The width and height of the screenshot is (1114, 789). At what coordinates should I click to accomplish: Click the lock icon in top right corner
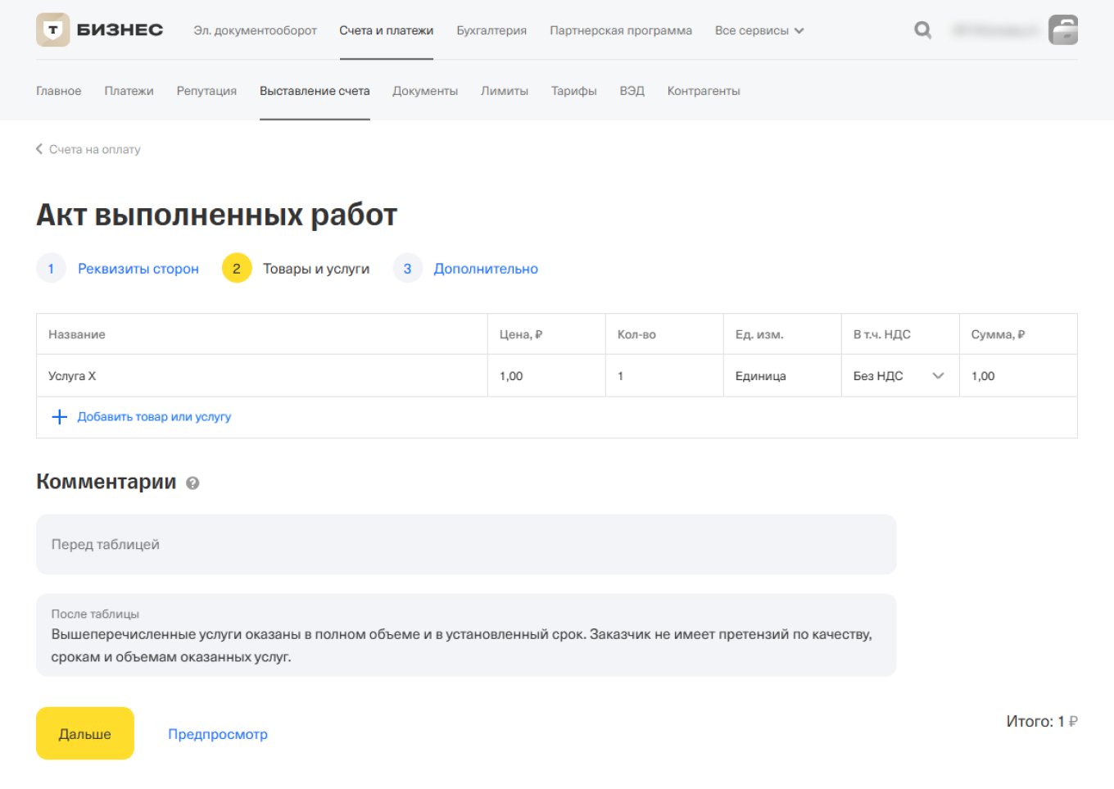point(1062,29)
